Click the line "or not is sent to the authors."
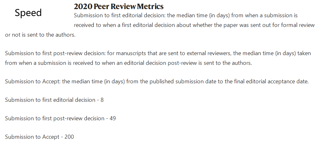 (x=40, y=35)
